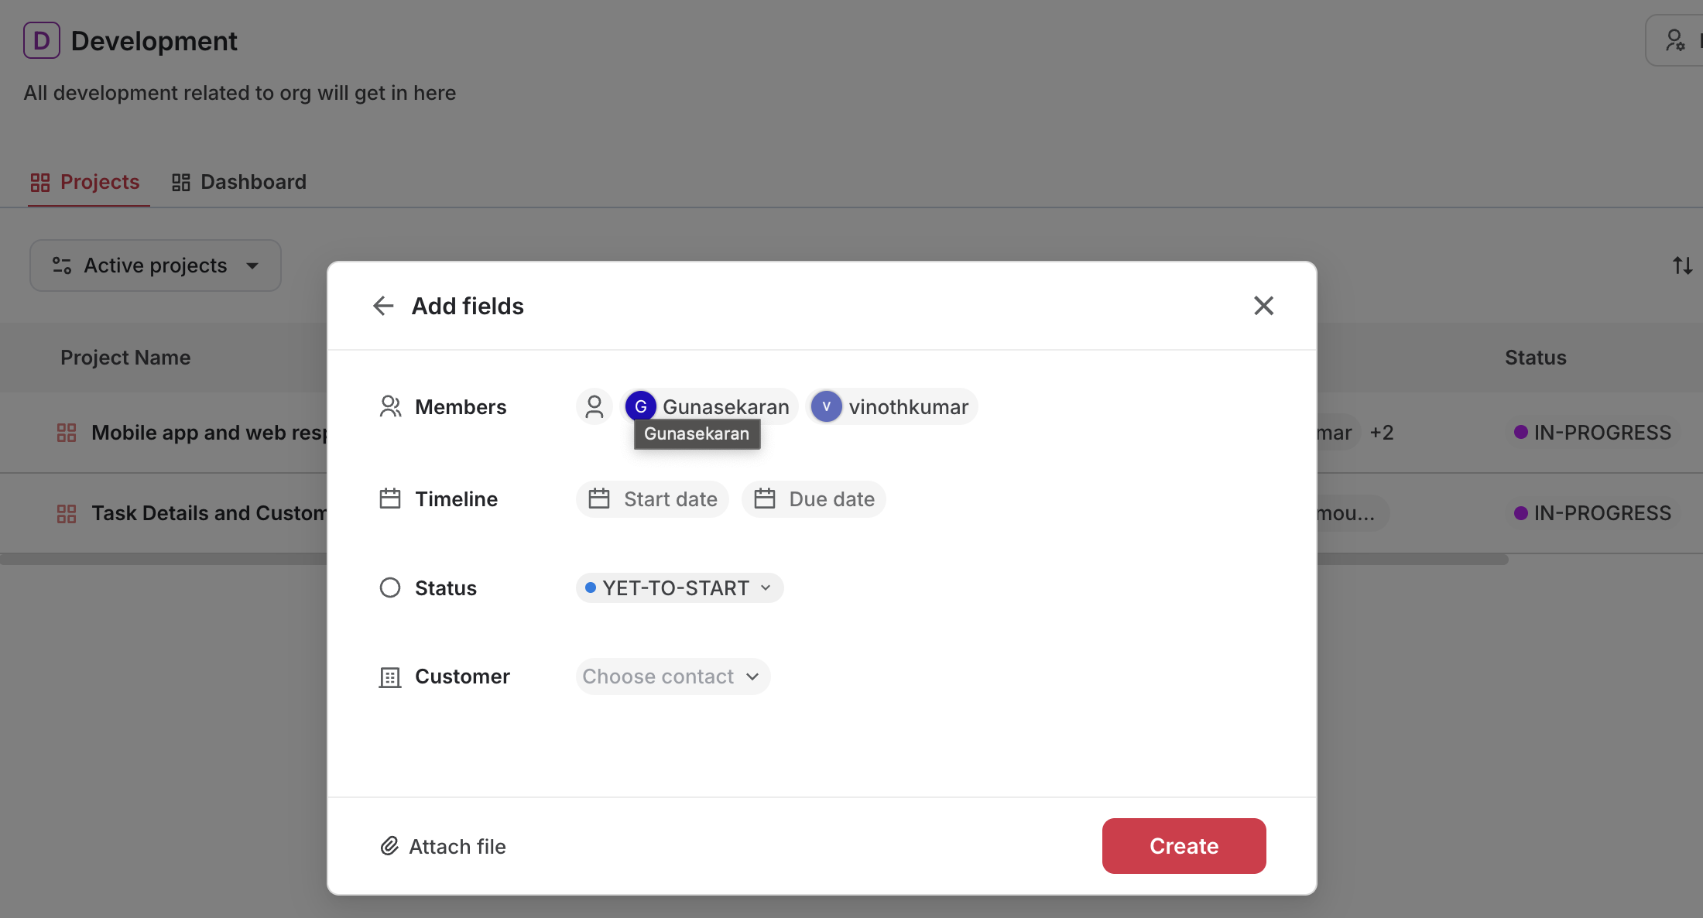Viewport: 1703px width, 918px height.
Task: Open the Choose contact dropdown
Action: click(x=672, y=677)
